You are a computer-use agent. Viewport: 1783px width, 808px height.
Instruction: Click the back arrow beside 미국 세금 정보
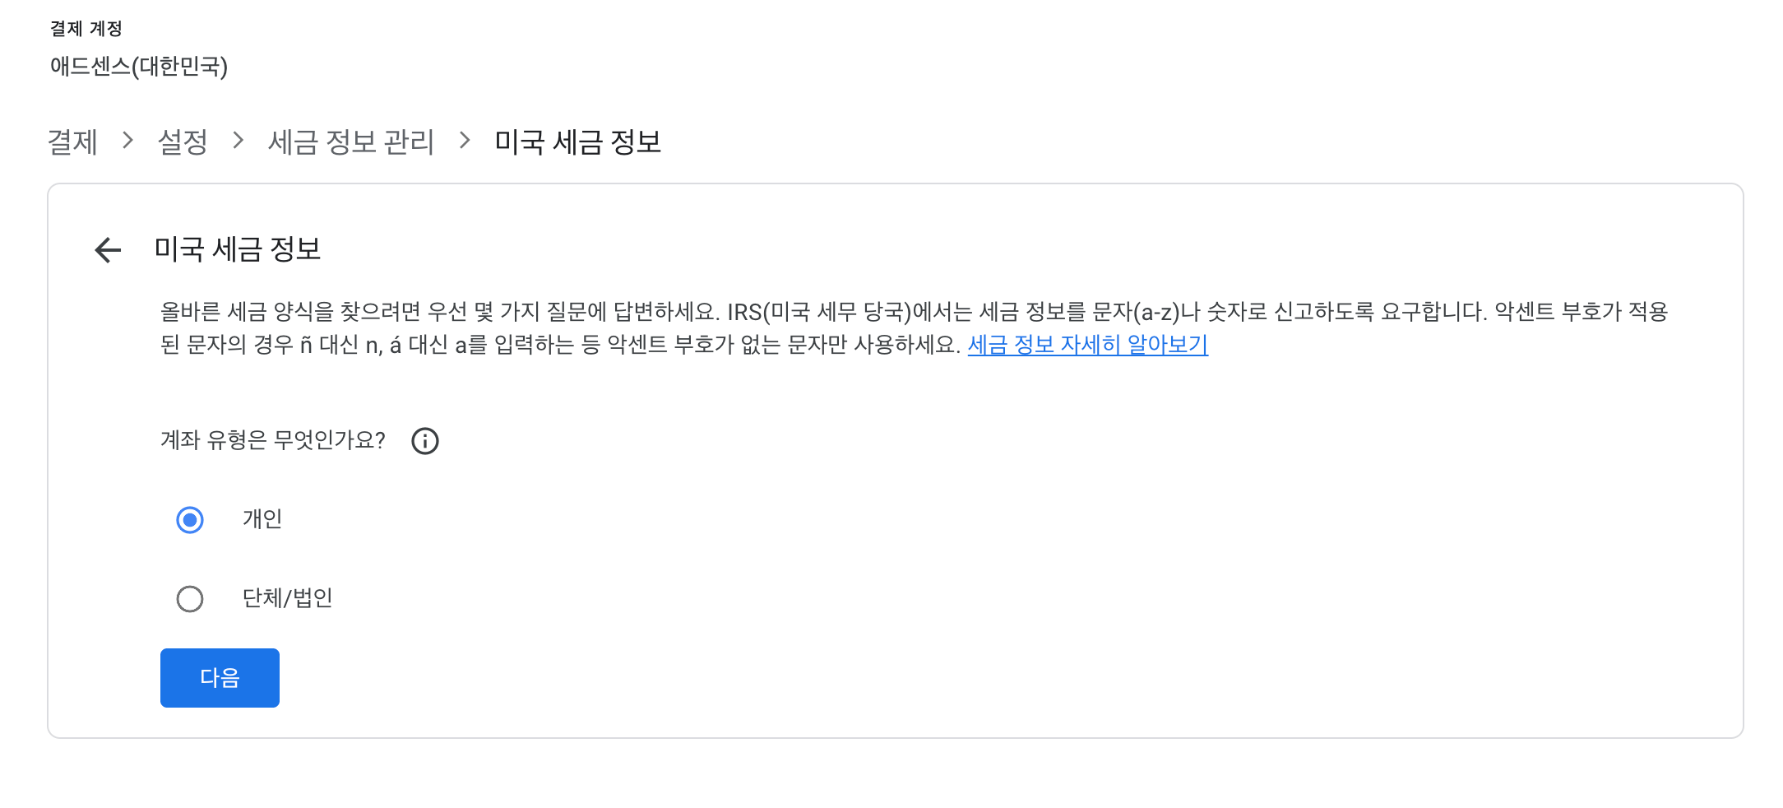point(107,248)
